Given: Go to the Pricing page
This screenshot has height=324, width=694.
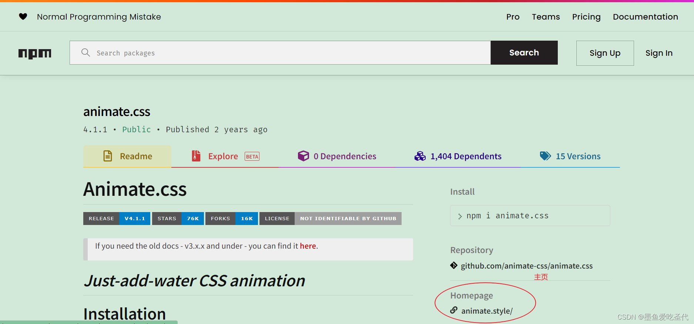Looking at the screenshot, I should point(586,17).
